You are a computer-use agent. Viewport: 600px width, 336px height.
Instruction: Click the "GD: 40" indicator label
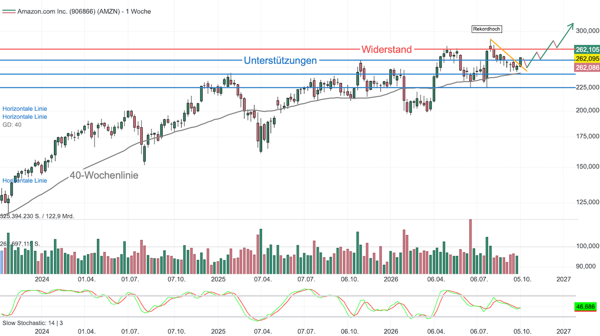point(12,124)
